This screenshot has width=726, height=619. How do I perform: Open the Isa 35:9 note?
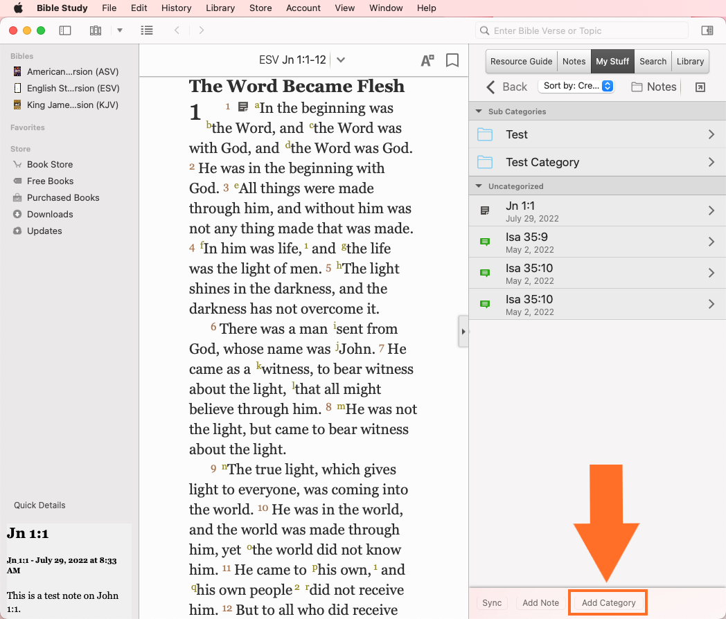(x=597, y=242)
